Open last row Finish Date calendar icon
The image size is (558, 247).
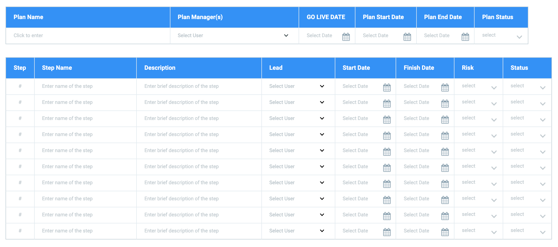[445, 232]
